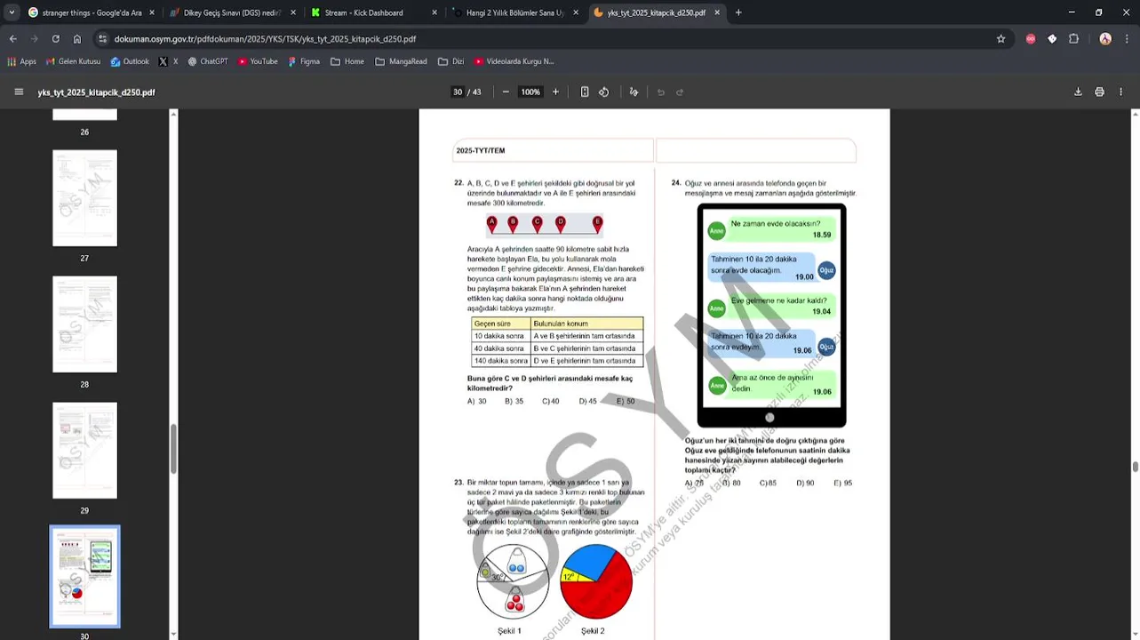This screenshot has height=640, width=1140.
Task: Open the Videolarda Kurgu bookmark
Action: click(x=514, y=61)
